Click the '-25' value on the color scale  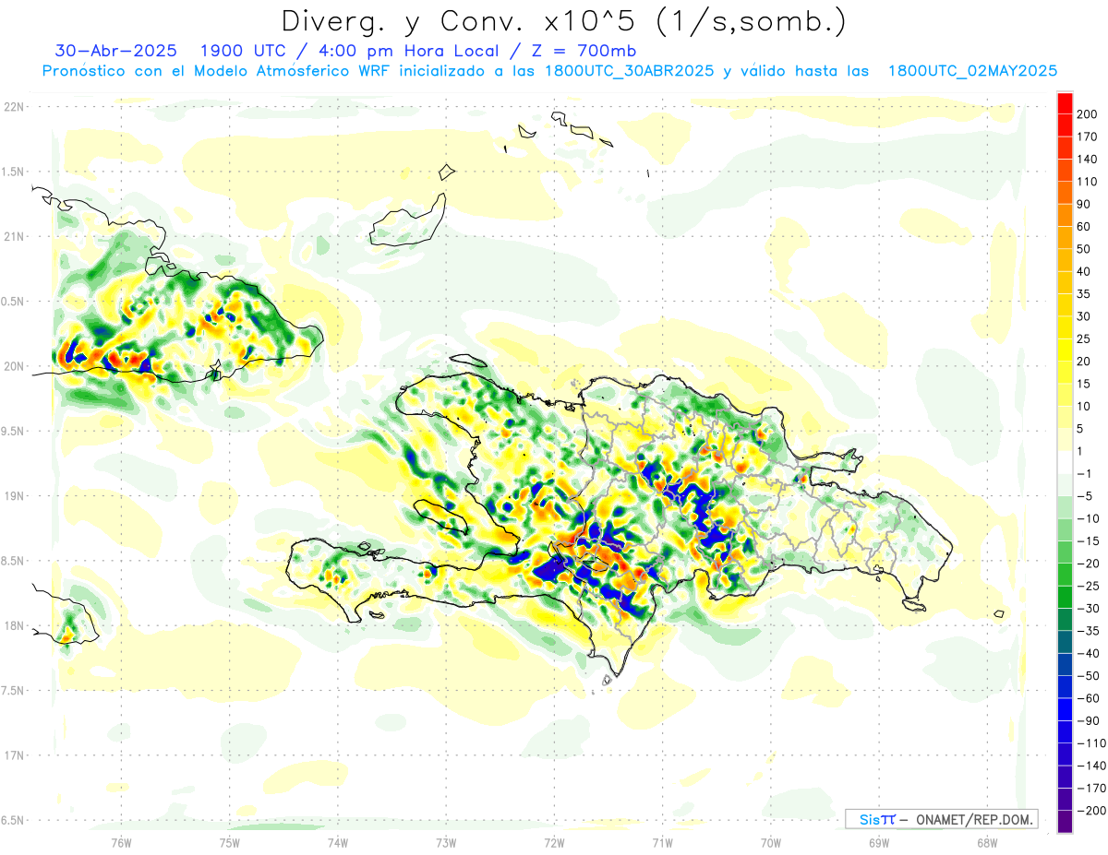click(x=1090, y=586)
